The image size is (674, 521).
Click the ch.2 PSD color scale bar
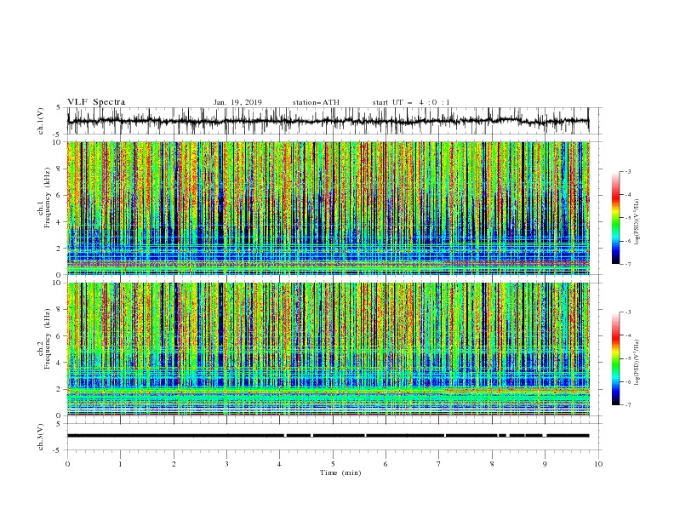pos(615,358)
